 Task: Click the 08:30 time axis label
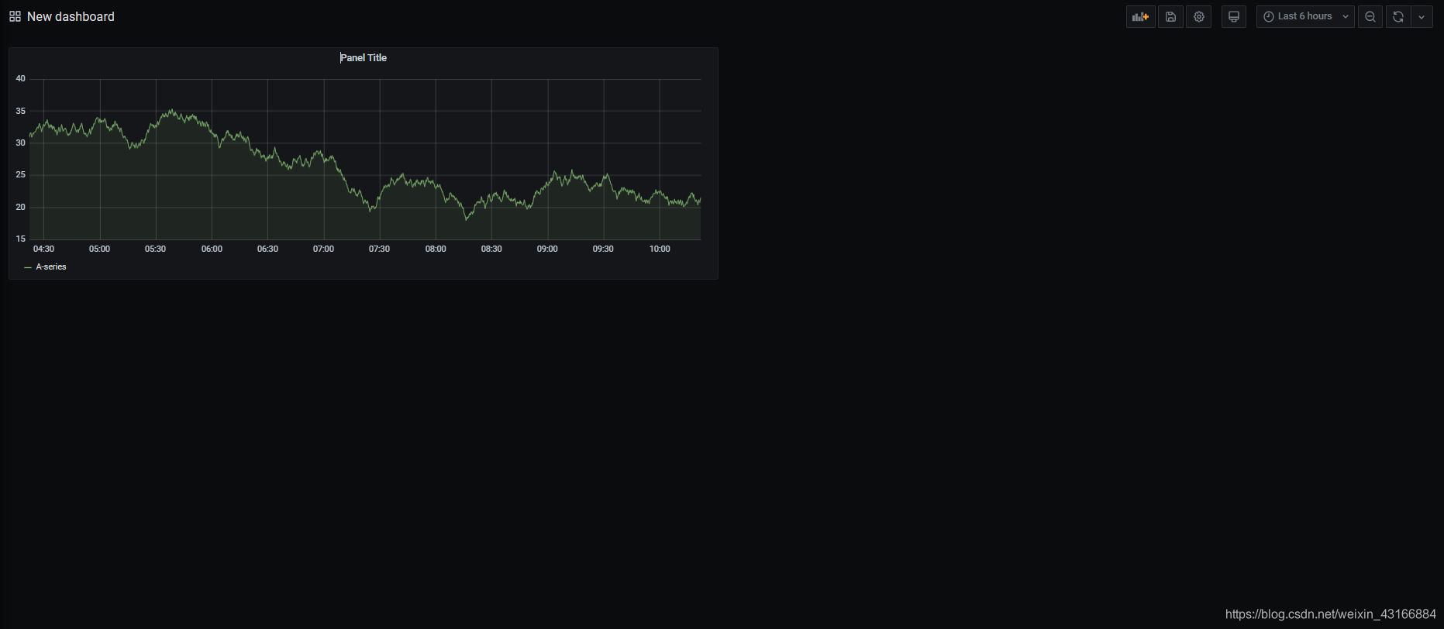pos(491,249)
